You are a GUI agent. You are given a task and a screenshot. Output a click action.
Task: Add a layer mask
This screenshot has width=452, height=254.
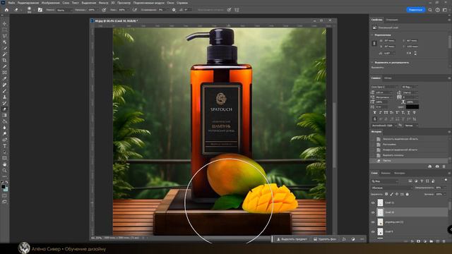(x=419, y=241)
